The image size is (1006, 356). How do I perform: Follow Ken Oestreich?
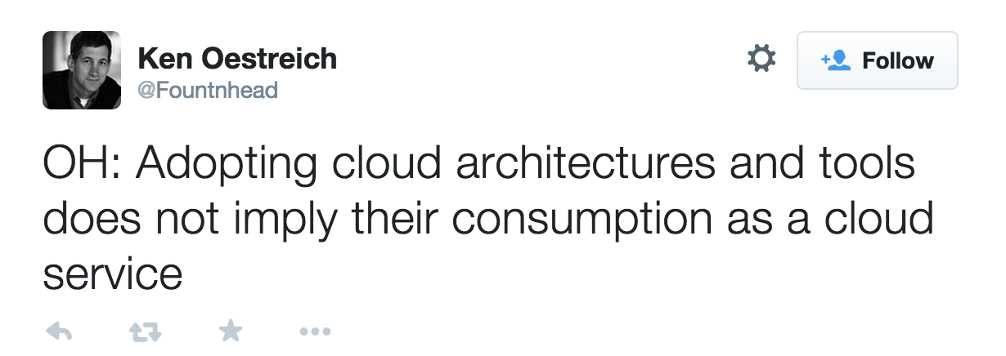[x=877, y=60]
